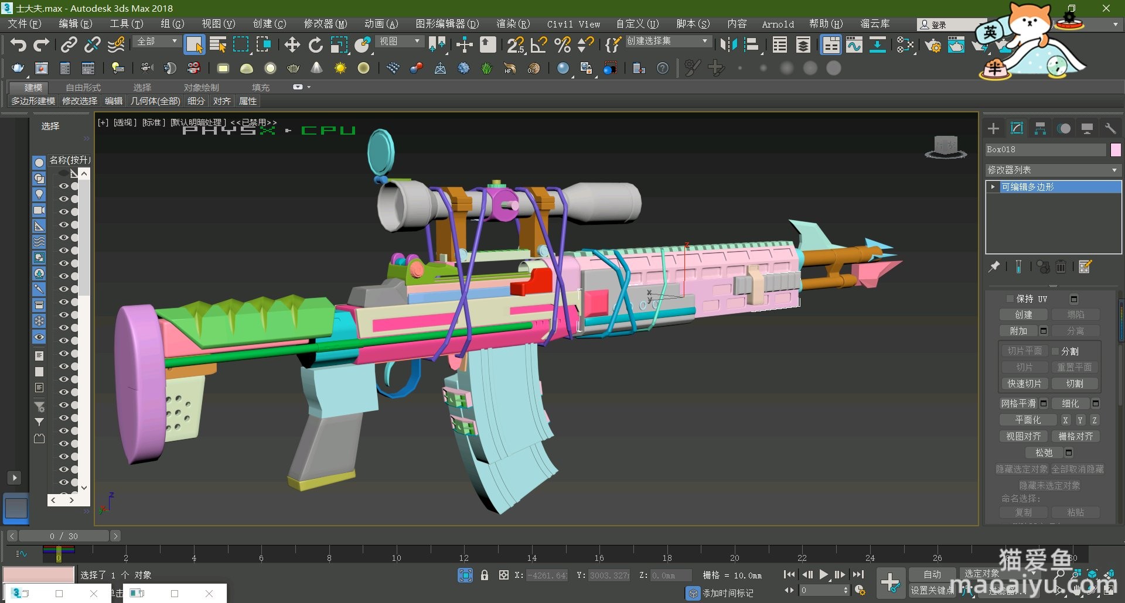Open the Mirror tool
This screenshot has height=603, width=1125.
point(728,45)
